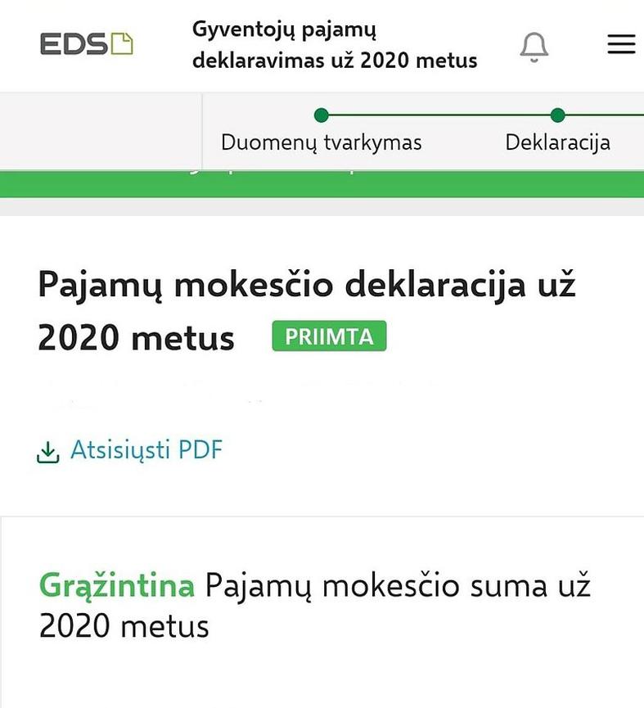The image size is (644, 708).
Task: Click the download arrow icon
Action: coord(48,452)
